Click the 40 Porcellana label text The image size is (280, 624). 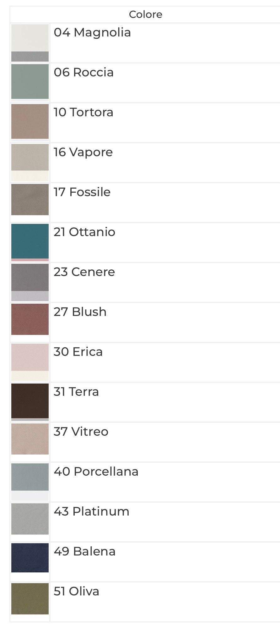96,472
